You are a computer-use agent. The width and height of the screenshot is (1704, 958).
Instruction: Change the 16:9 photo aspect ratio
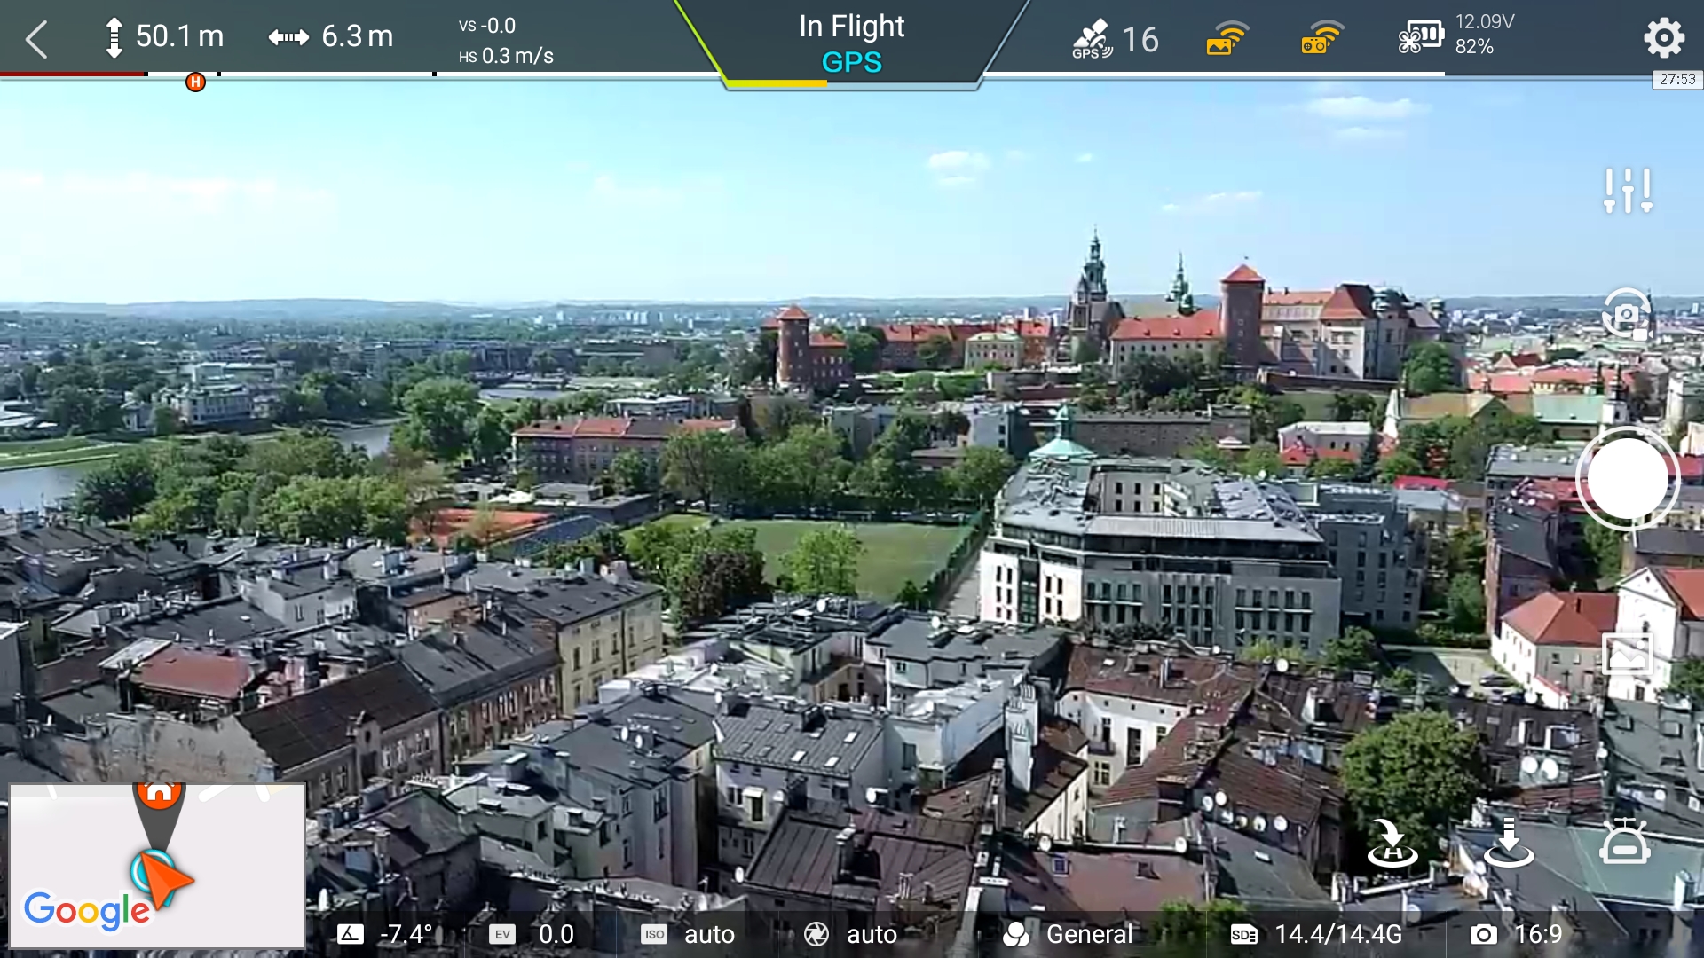pos(1516,934)
